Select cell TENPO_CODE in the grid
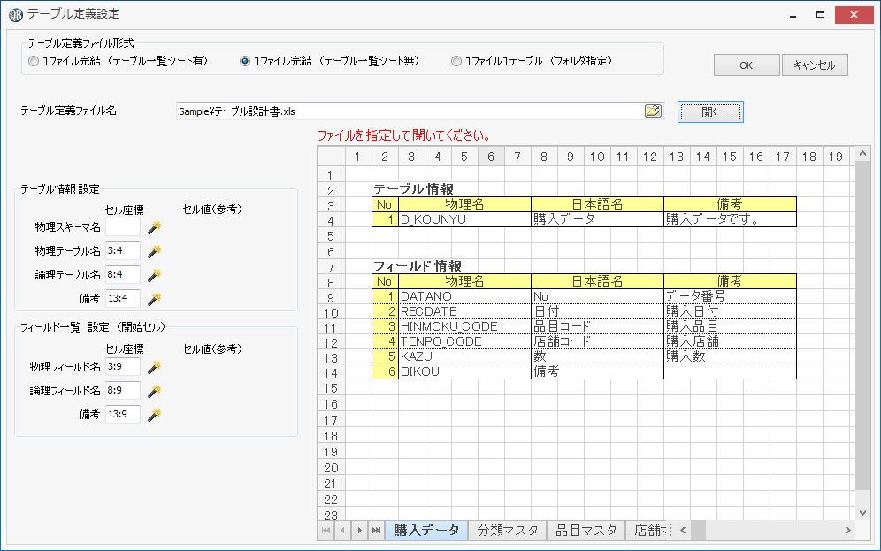 tap(464, 341)
